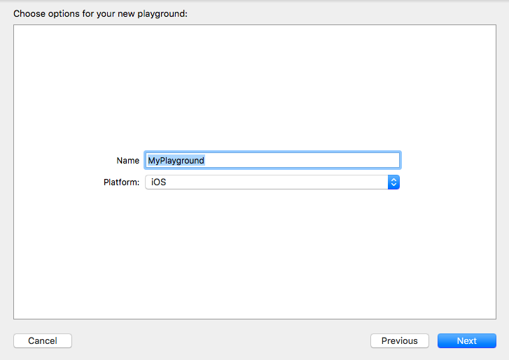Click empty space right of MyPlayground in Name field

pyautogui.click(x=302, y=160)
